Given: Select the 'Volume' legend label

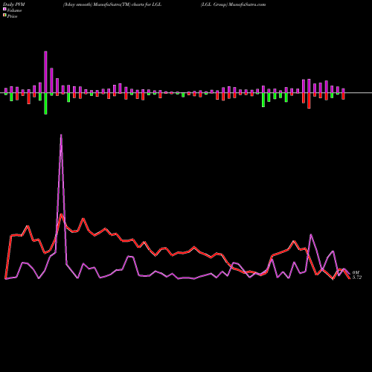Looking at the screenshot, I should tap(14, 10).
